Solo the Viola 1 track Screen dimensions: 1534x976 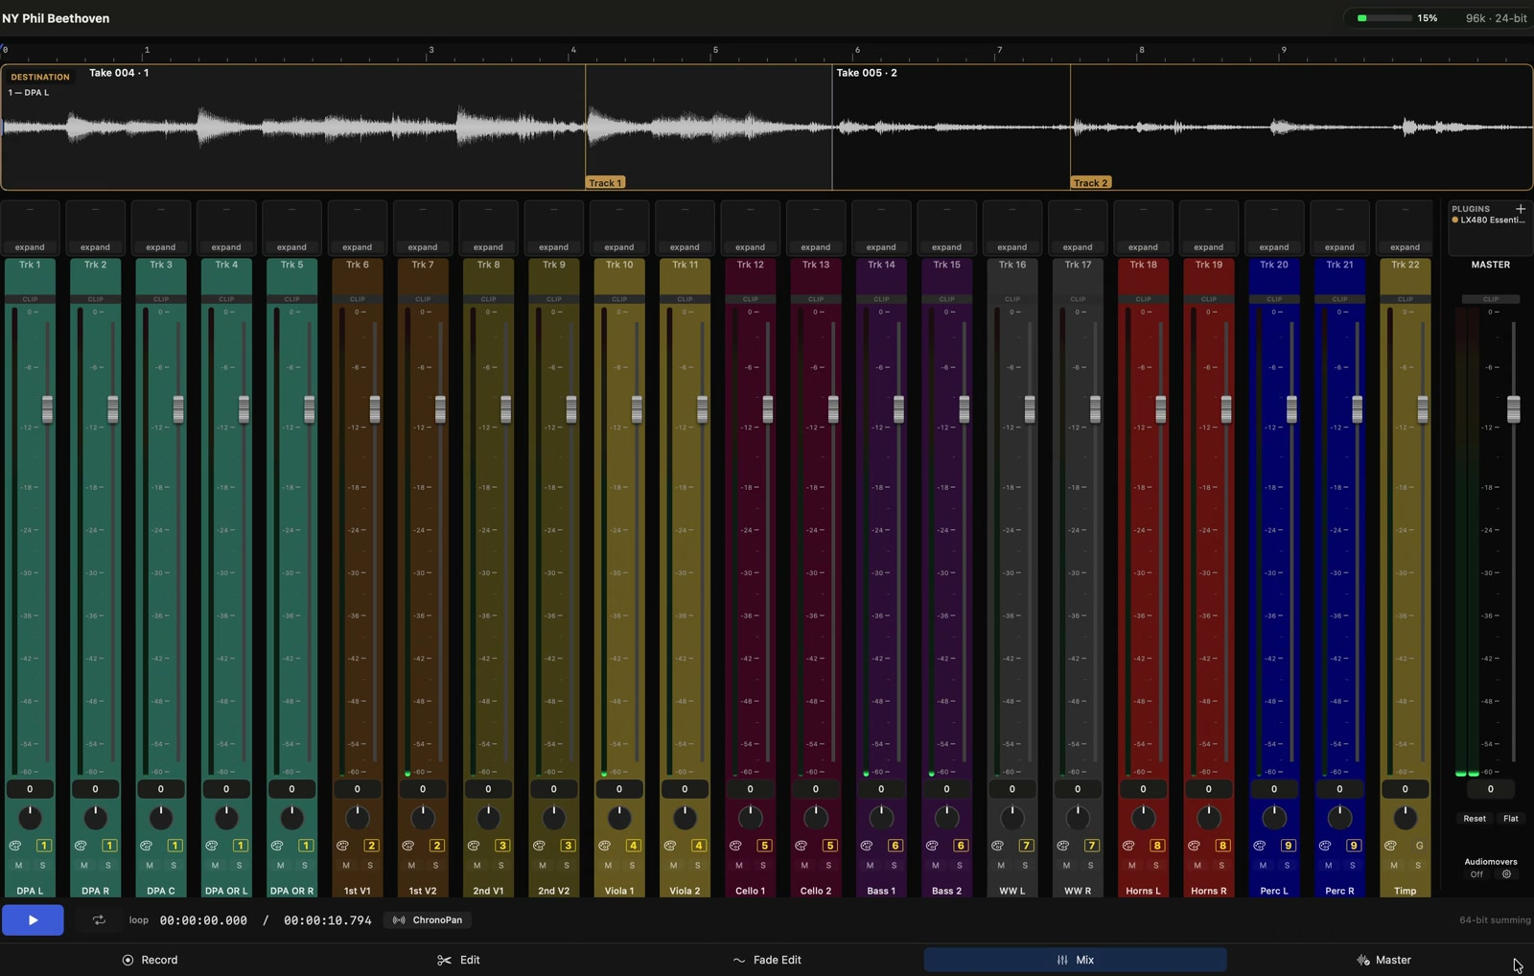[632, 866]
